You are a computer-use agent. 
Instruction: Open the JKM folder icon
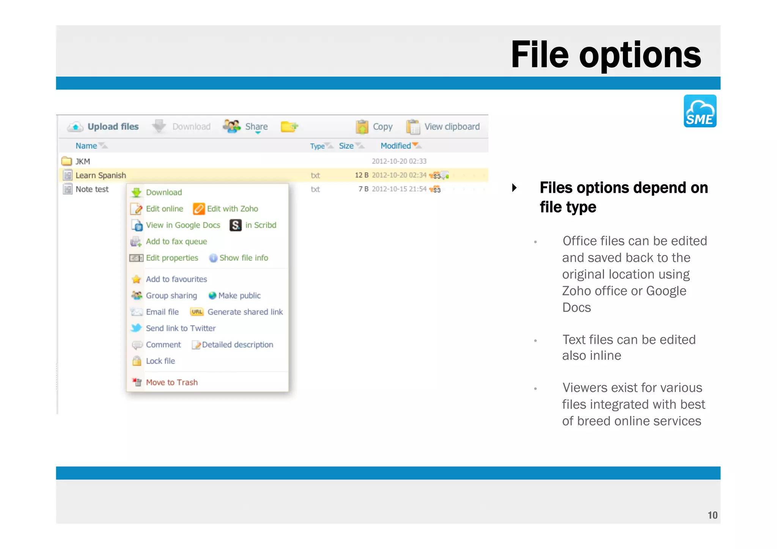[67, 161]
